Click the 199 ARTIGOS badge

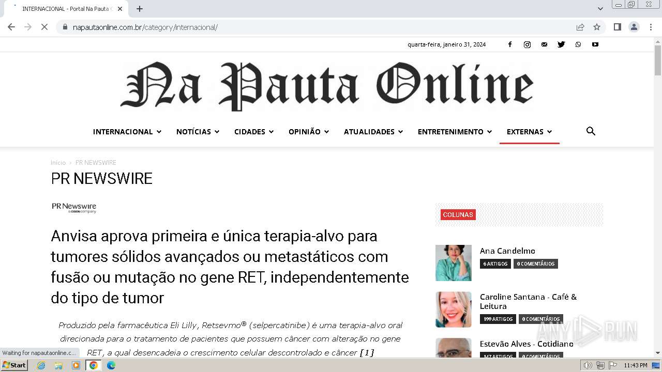click(498, 319)
